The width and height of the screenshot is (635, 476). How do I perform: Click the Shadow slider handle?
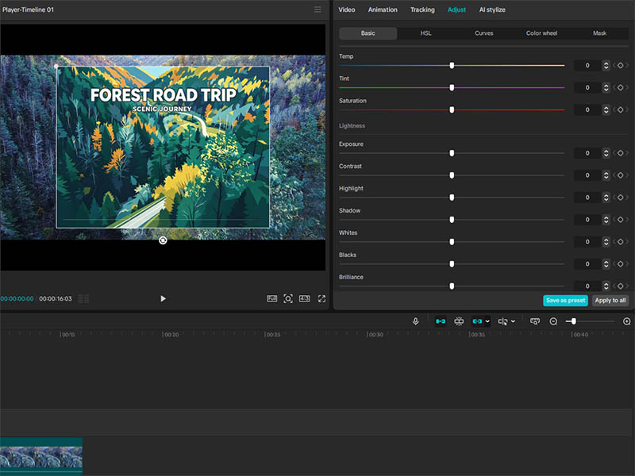(x=452, y=220)
